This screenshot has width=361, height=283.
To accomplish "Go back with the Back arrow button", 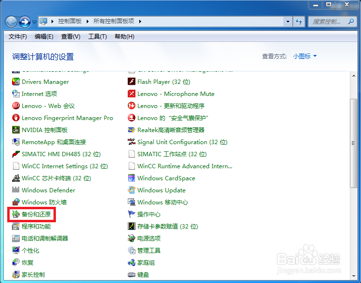I will point(11,22).
